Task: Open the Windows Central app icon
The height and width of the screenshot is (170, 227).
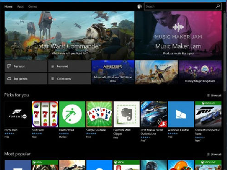Action: 181,114
